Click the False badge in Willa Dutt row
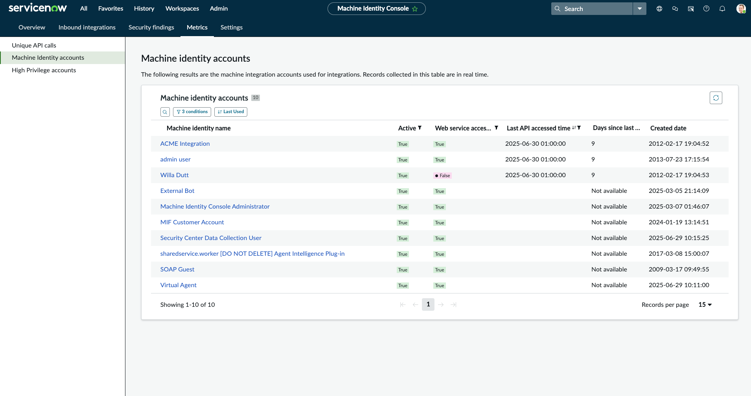Image resolution: width=751 pixels, height=396 pixels. point(443,176)
